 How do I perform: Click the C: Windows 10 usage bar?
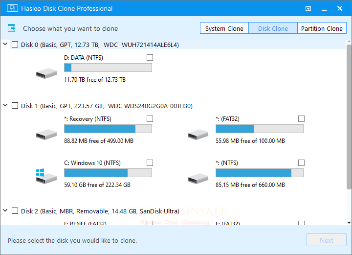tap(108, 173)
